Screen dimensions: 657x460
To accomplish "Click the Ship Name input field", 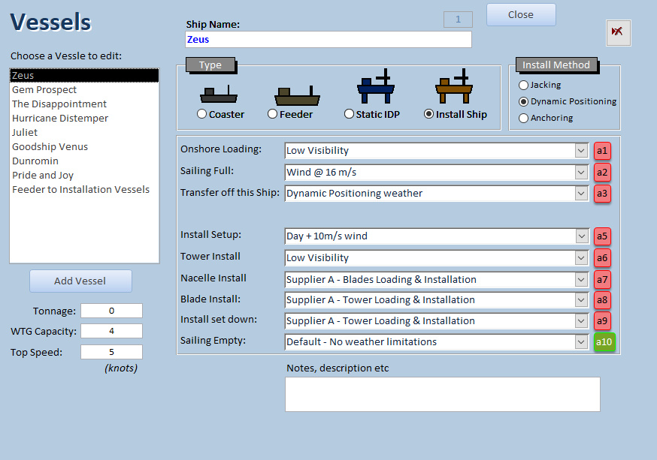I will 328,39.
